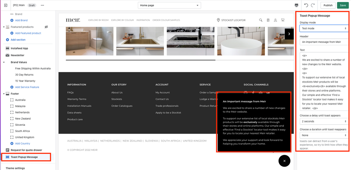Collapse the Featured products section

(4, 27)
